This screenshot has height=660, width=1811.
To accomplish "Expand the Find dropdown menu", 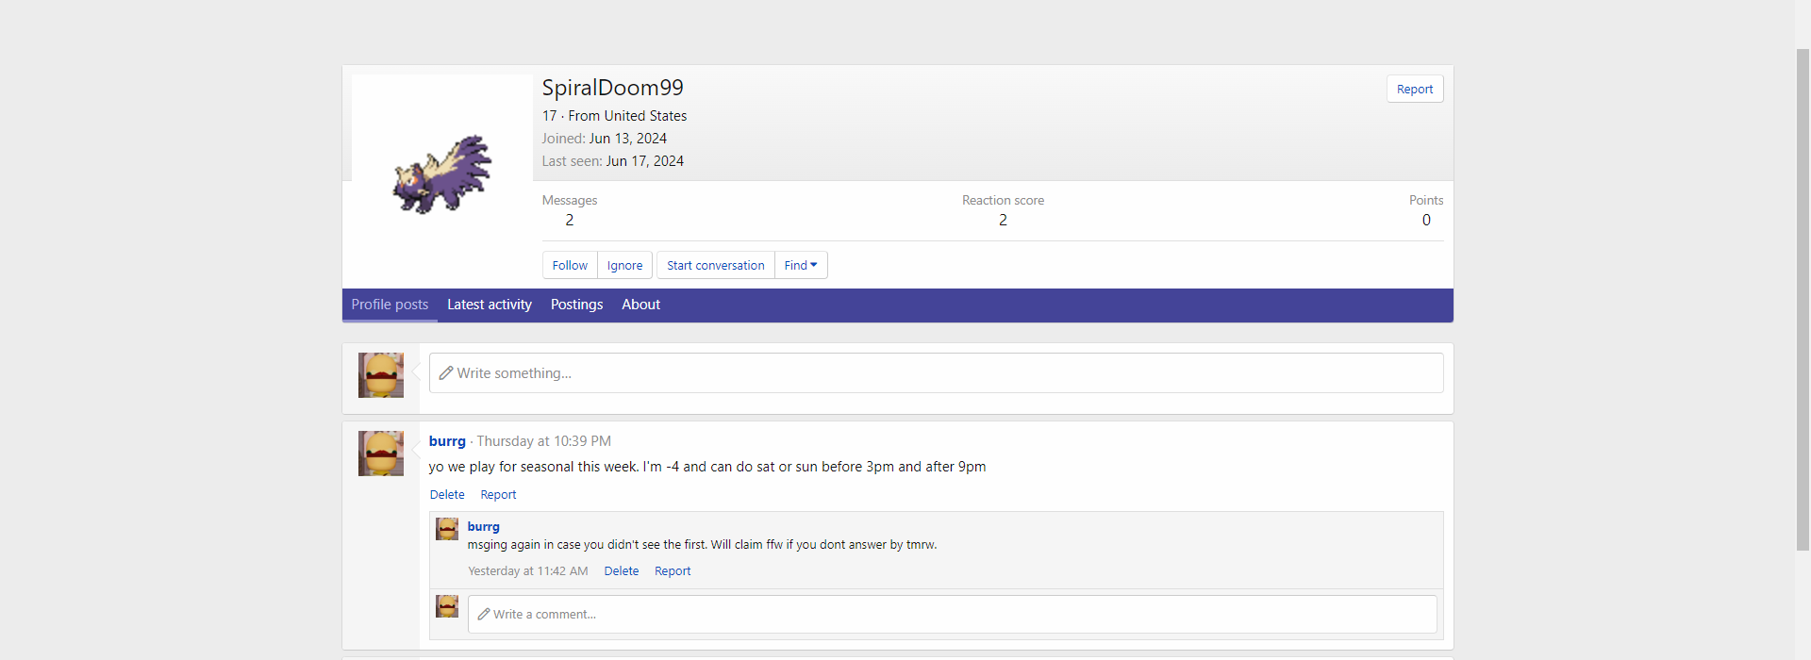I will pos(801,266).
